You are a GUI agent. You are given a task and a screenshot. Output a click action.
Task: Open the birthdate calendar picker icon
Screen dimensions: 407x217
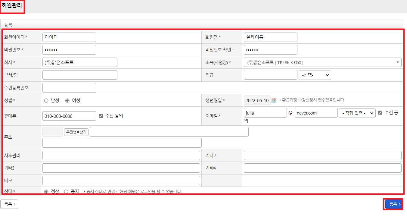click(x=274, y=100)
